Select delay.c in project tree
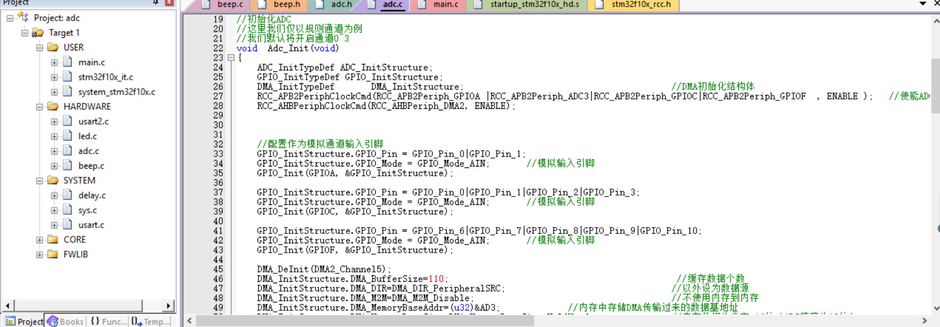The width and height of the screenshot is (940, 327). (x=92, y=195)
